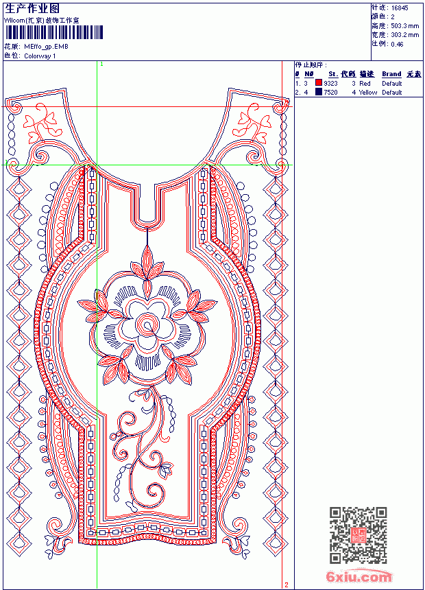Click the barcode under the studio name
This screenshot has height=590, width=425.
point(53,32)
